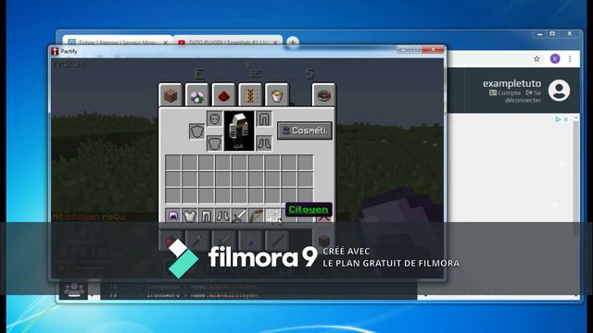
Task: Click the Aternos user avatar icon
Action: tap(559, 91)
